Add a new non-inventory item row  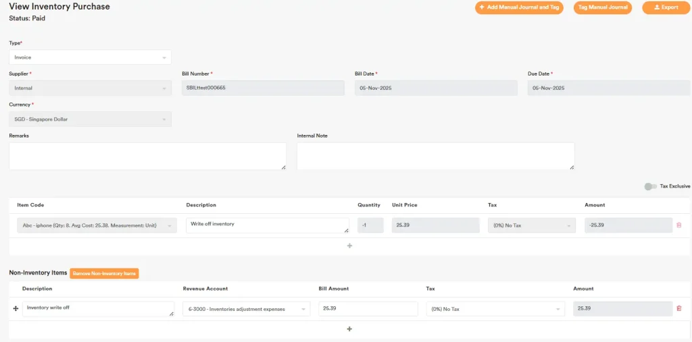point(349,329)
